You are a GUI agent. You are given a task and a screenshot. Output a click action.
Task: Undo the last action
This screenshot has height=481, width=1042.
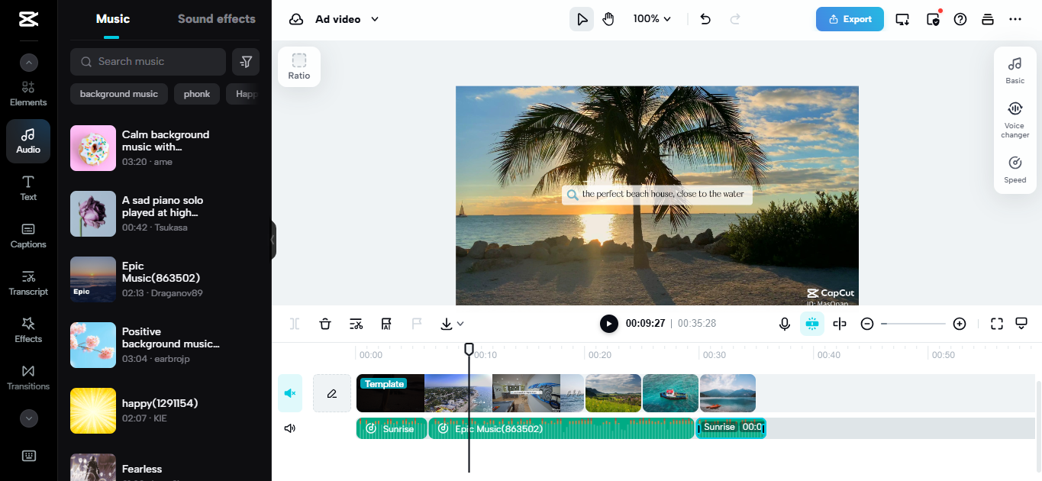pos(705,19)
